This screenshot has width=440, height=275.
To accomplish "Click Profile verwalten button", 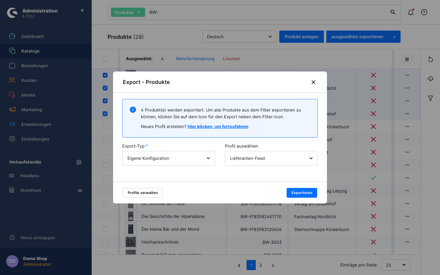I will [143, 193].
